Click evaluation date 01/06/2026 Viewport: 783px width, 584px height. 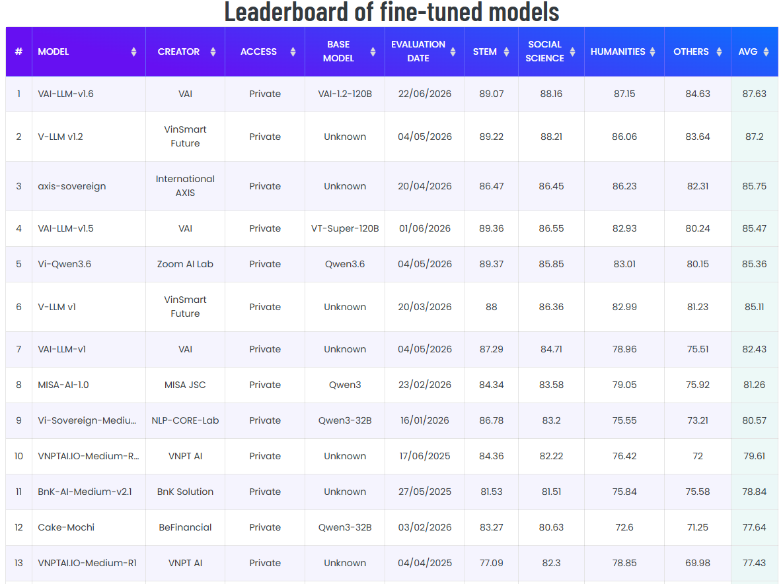[425, 228]
